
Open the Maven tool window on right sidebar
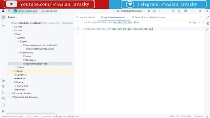click(208, 29)
